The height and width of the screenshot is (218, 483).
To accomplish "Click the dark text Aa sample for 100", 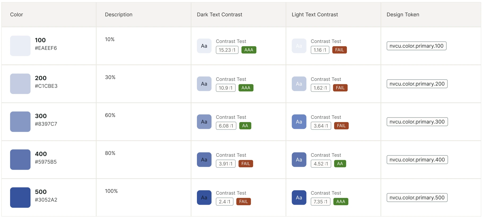I will point(204,46).
